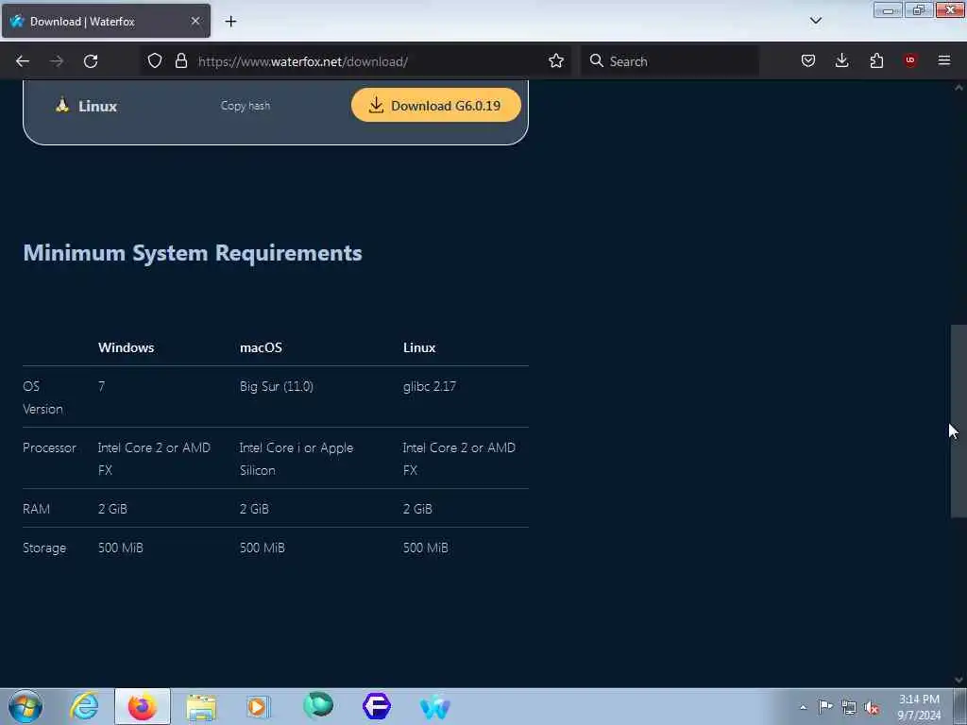Viewport: 967px width, 725px height.
Task: Launch Internet Explorer from taskbar
Action: (x=84, y=706)
